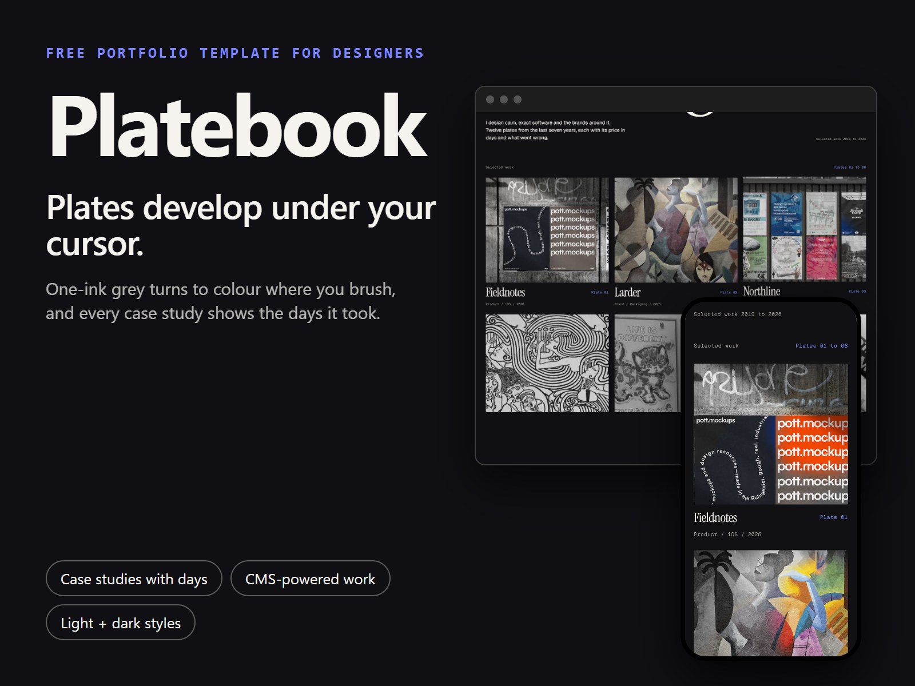The width and height of the screenshot is (915, 686).
Task: Open the Larder painting thumbnail in browser mockup
Action: (676, 230)
